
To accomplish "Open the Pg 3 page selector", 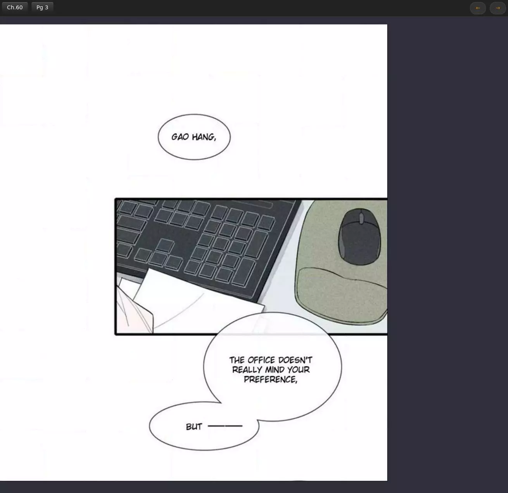I will pyautogui.click(x=42, y=7).
